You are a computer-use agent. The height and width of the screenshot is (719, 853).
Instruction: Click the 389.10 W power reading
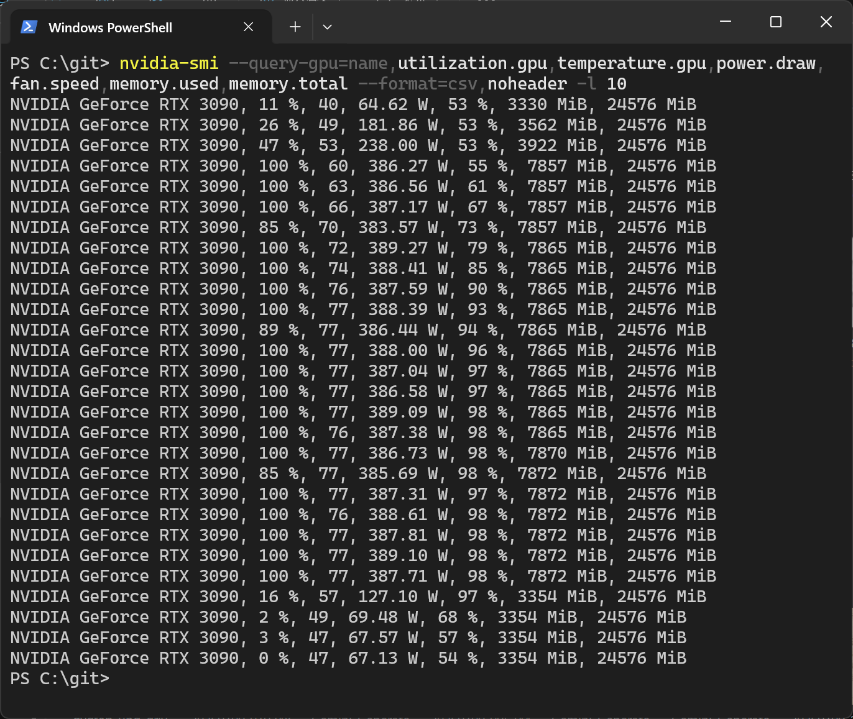click(x=408, y=556)
